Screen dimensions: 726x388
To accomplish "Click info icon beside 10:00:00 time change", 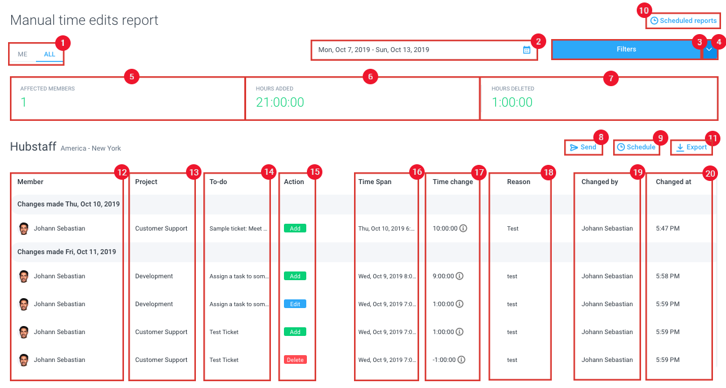I will (463, 228).
